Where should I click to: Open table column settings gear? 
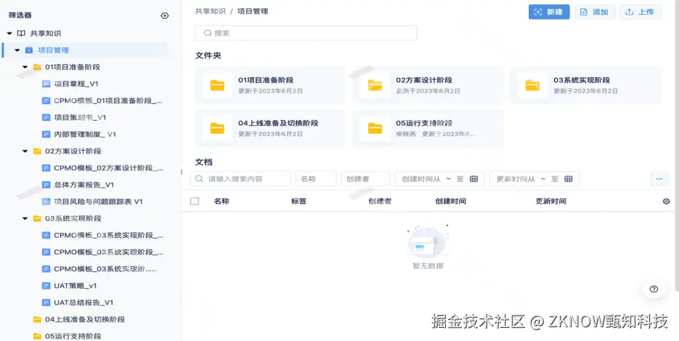click(x=666, y=201)
